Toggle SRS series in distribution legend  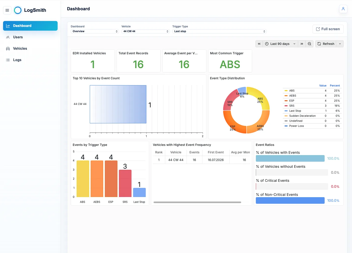tap(292, 106)
